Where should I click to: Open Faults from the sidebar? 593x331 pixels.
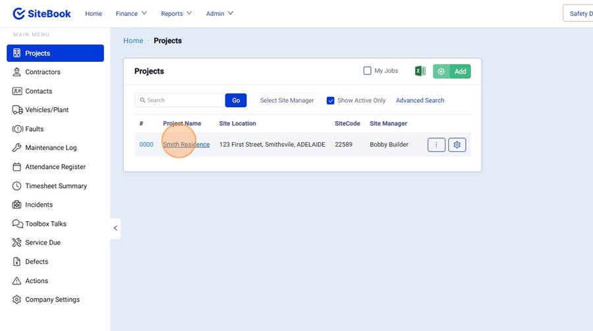click(x=34, y=129)
